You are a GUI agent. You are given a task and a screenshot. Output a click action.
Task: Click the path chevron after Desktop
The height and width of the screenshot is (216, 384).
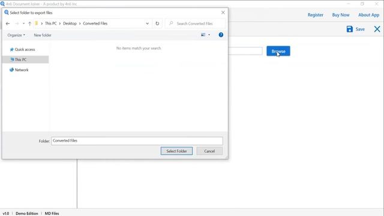80,23
